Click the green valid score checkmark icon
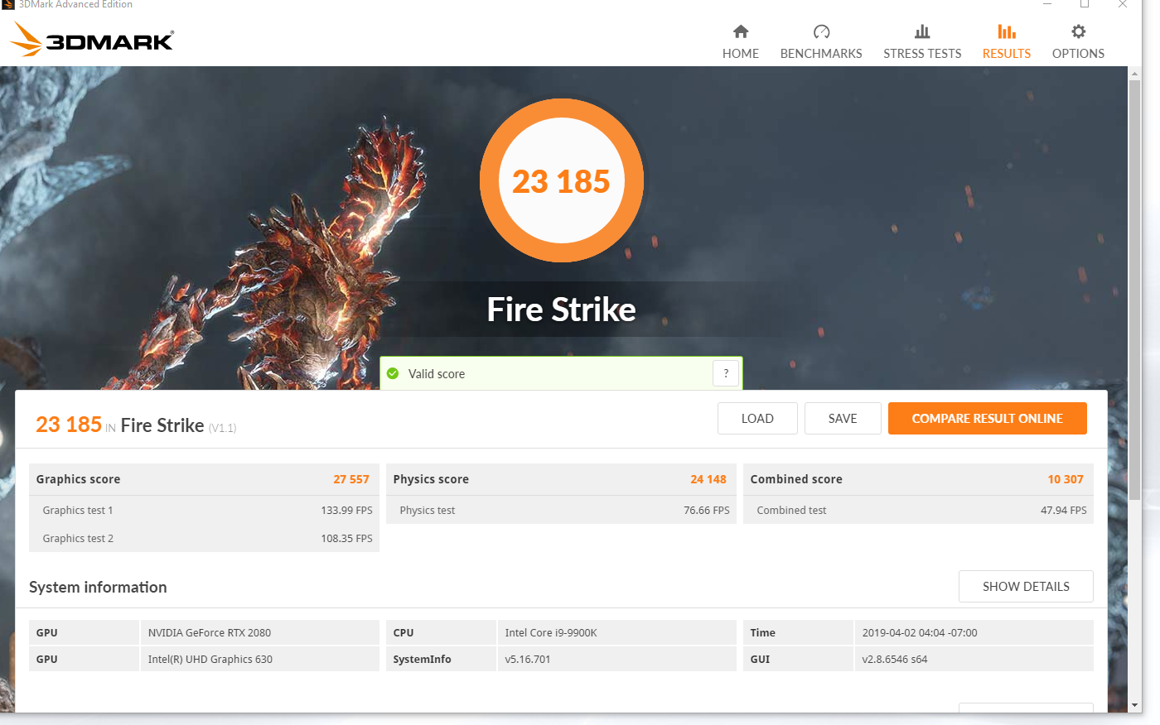Viewport: 1160px width, 725px height. (393, 373)
